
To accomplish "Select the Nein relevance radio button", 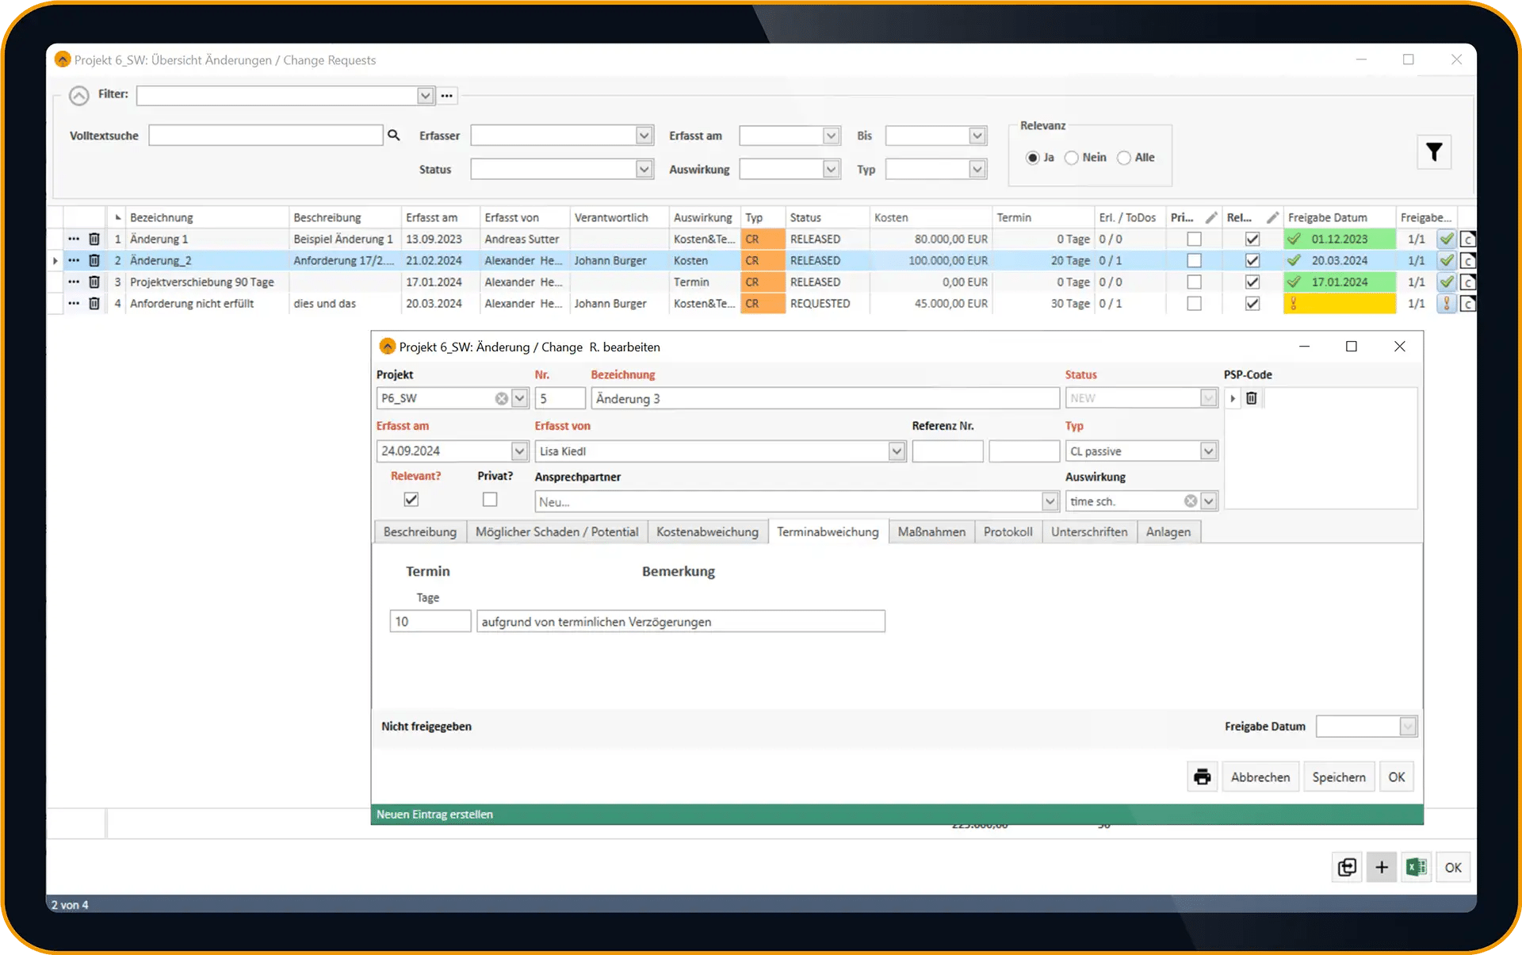I will pyautogui.click(x=1072, y=158).
